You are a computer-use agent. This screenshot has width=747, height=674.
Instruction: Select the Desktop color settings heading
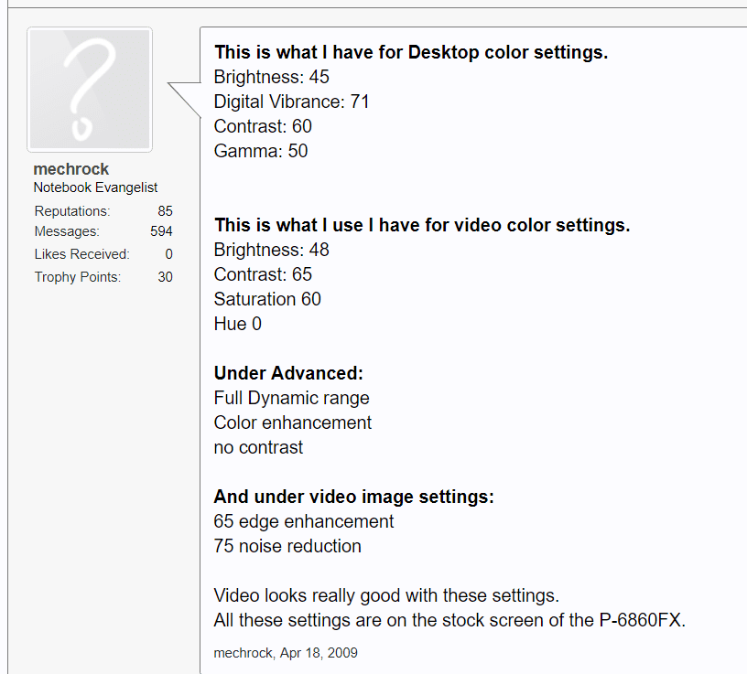[x=410, y=52]
